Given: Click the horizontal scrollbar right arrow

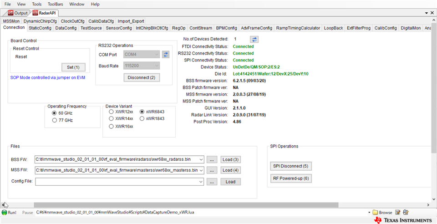Looking at the screenshot, I should pos(428,205).
